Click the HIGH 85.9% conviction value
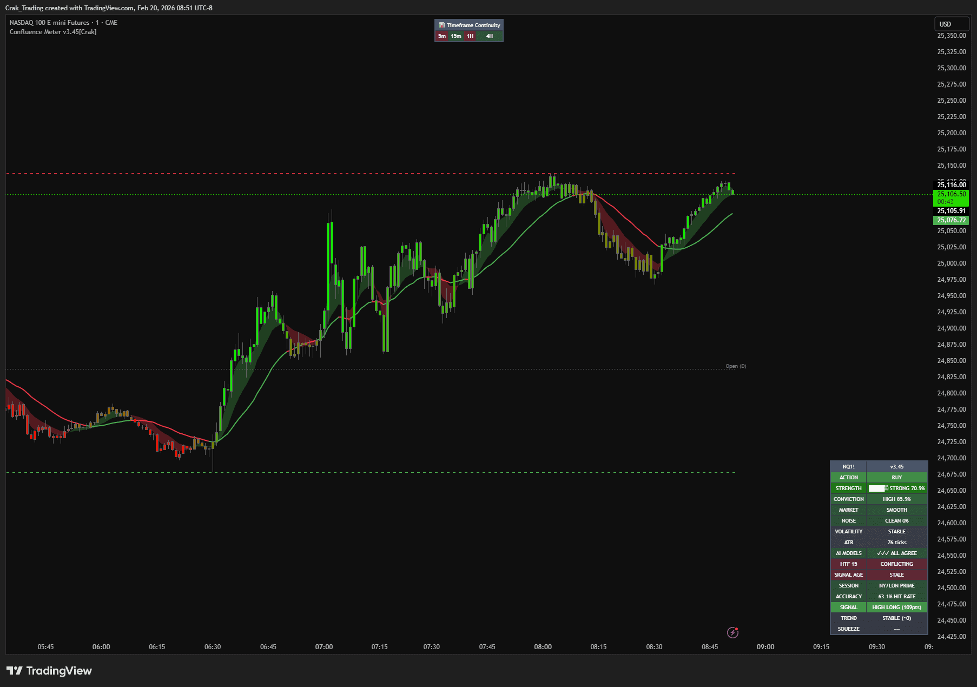The image size is (977, 687). click(897, 499)
